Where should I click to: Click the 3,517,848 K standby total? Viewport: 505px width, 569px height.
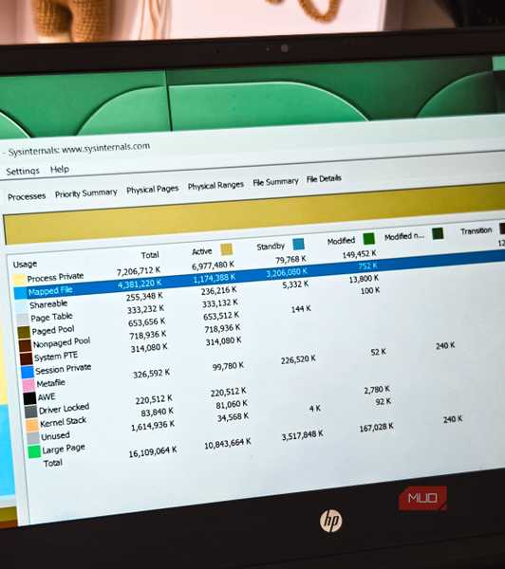click(302, 434)
